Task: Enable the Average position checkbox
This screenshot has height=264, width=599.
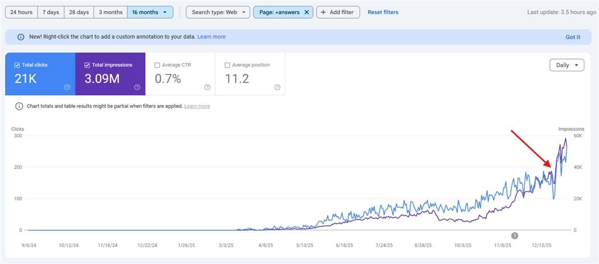Action: pos(228,65)
